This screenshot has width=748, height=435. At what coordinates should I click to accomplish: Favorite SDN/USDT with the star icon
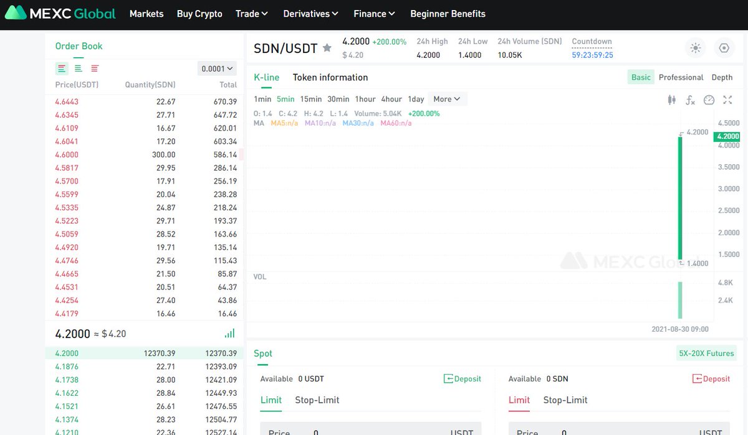pyautogui.click(x=327, y=48)
